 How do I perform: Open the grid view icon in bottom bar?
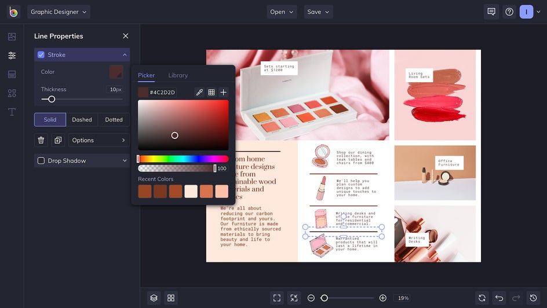pyautogui.click(x=171, y=298)
